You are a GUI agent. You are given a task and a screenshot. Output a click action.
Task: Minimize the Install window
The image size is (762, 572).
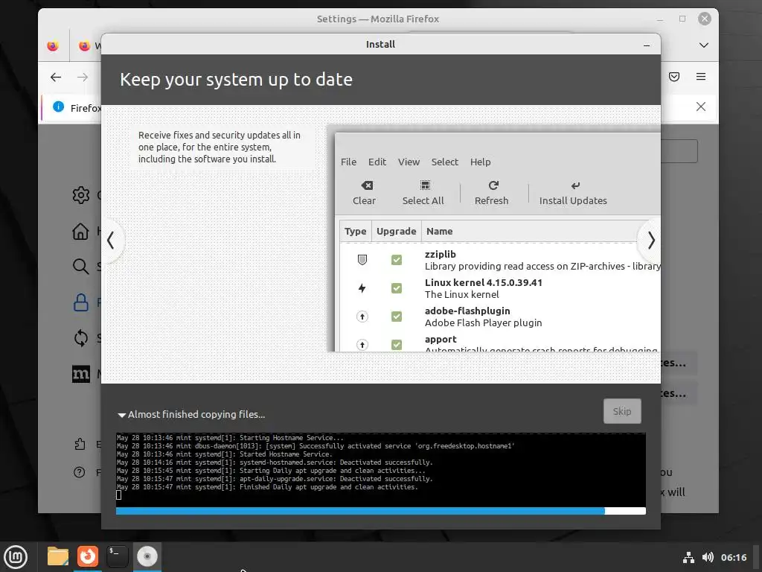(x=647, y=45)
